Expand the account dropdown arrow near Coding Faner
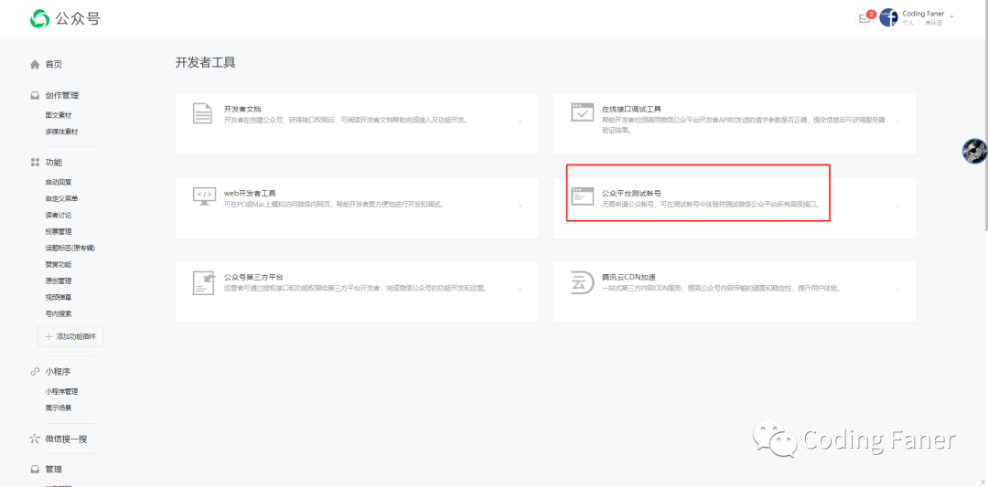The width and height of the screenshot is (988, 487). pos(951,16)
